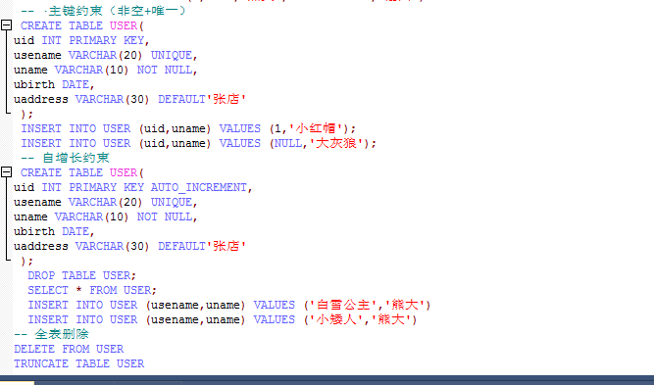
Task: Click the first 'usename VARCHAR(20) UNIQUE,' line
Action: point(106,55)
